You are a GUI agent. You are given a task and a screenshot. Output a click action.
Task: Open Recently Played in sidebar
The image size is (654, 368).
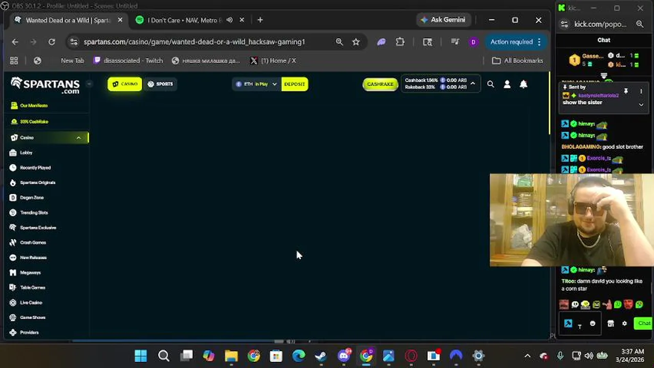[x=35, y=168]
